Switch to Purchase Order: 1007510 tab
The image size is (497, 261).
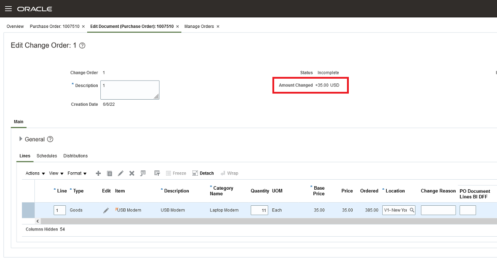(x=54, y=27)
